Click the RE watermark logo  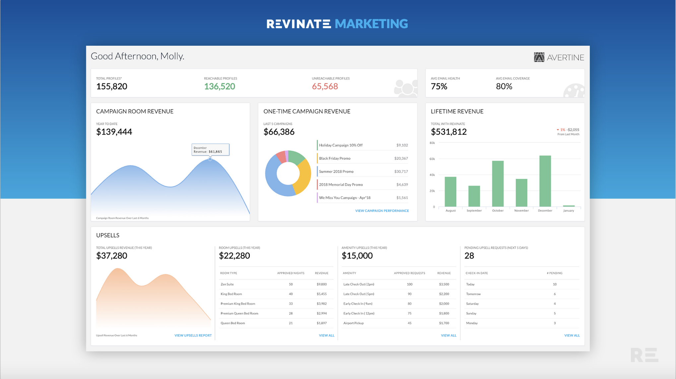pyautogui.click(x=644, y=355)
